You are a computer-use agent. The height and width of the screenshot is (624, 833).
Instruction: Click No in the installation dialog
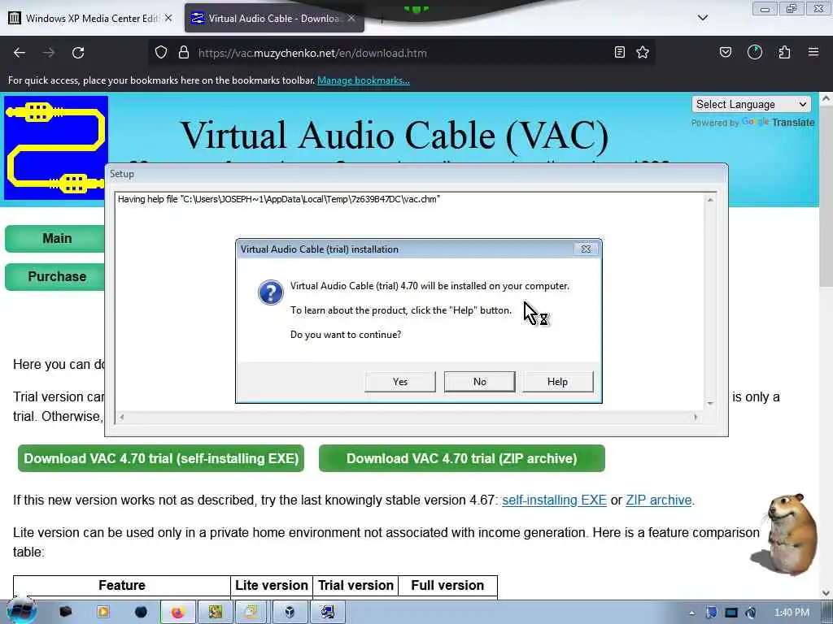(x=479, y=382)
